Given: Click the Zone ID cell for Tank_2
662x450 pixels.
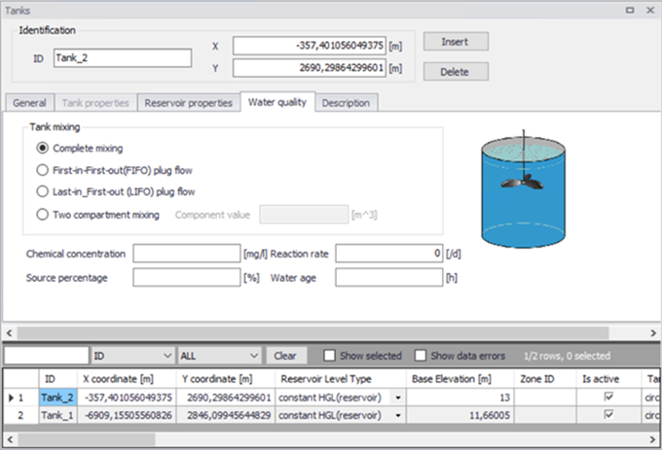Looking at the screenshot, I should coord(545,398).
